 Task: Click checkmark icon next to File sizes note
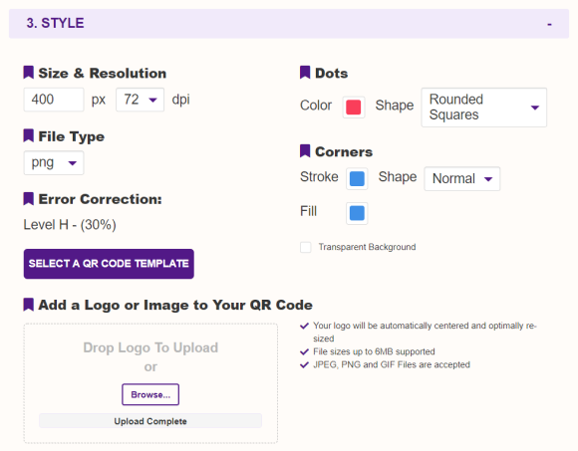[x=304, y=352]
